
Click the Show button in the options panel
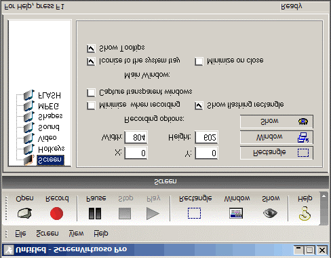pyautogui.click(x=277, y=122)
